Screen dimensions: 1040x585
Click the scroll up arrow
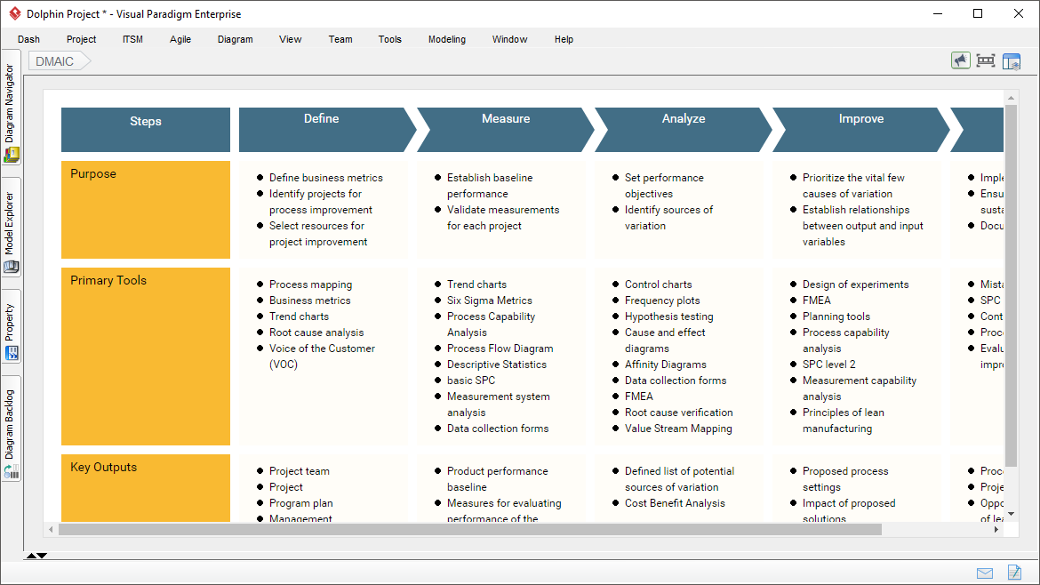tap(1011, 98)
